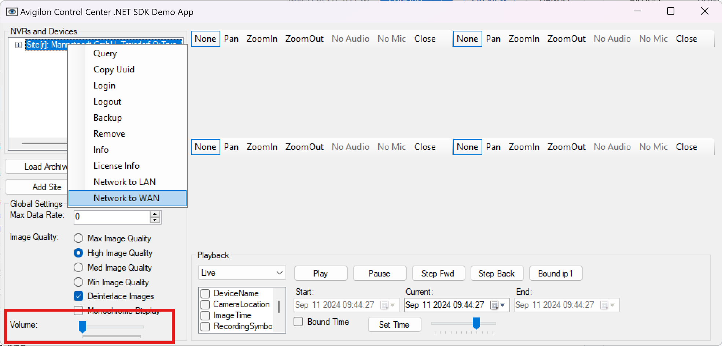
Task: Check the ImageTime overlay checkbox
Action: coord(205,316)
